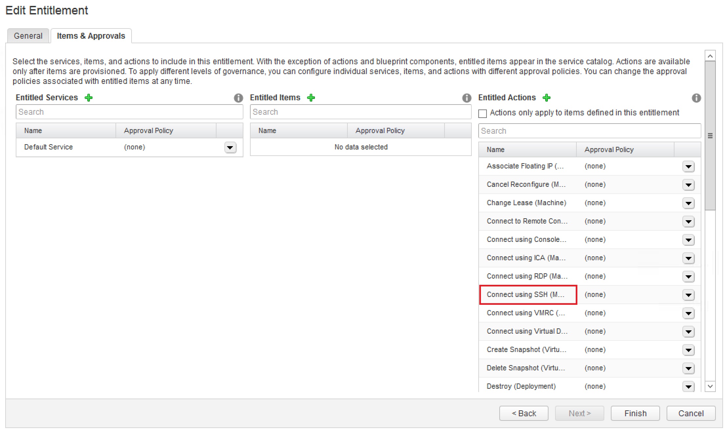The image size is (725, 430).
Task: Open info icon for Entitled Items
Action: [466, 98]
